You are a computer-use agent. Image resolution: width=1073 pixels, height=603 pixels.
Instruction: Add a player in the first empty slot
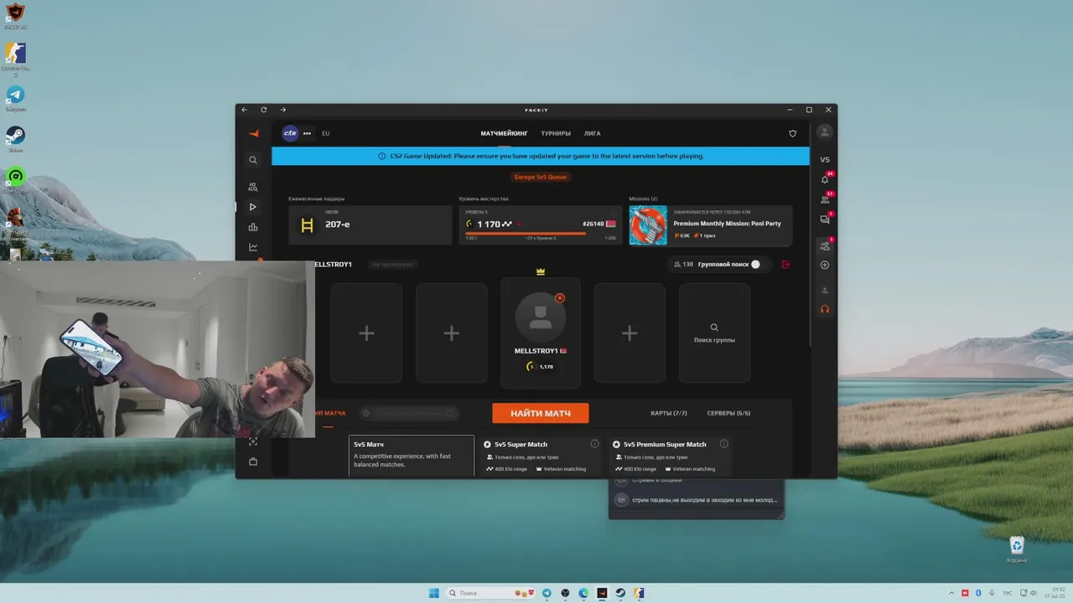point(366,333)
